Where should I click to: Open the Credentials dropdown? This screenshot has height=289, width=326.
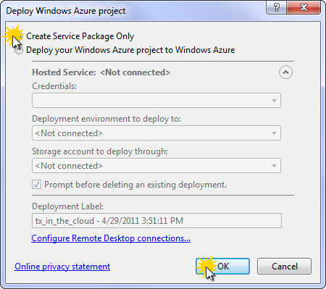click(156, 100)
